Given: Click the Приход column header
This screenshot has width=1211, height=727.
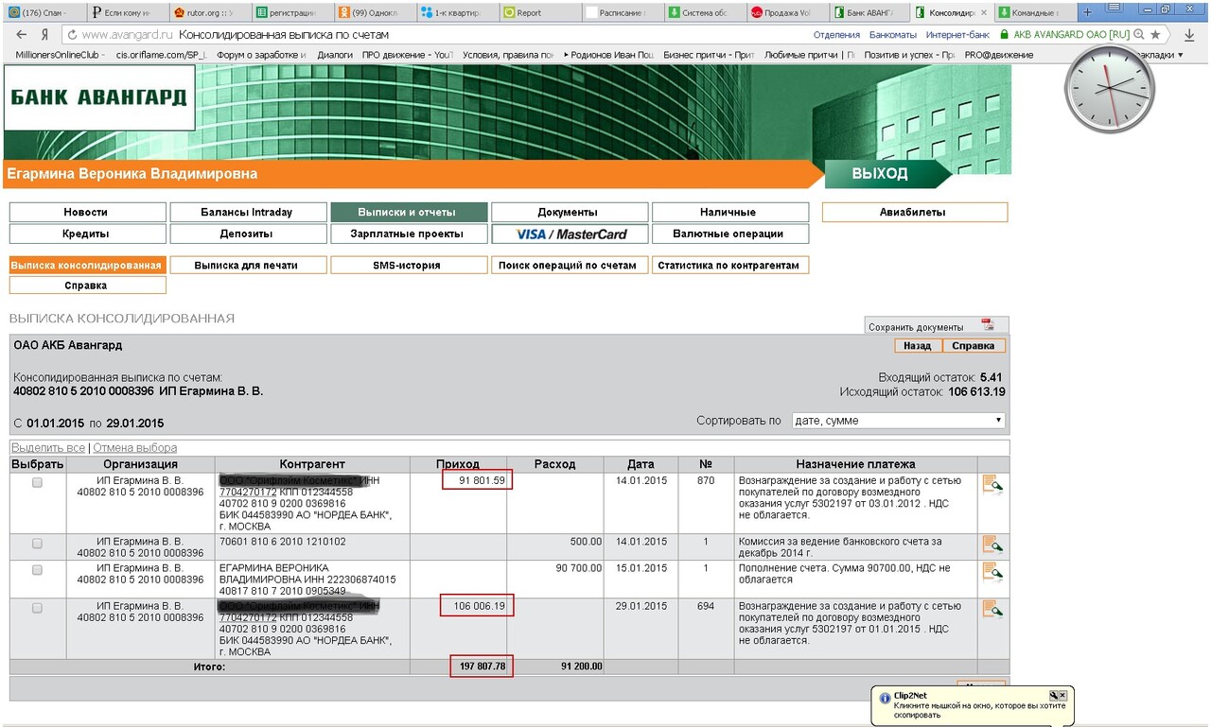Looking at the screenshot, I should [458, 464].
